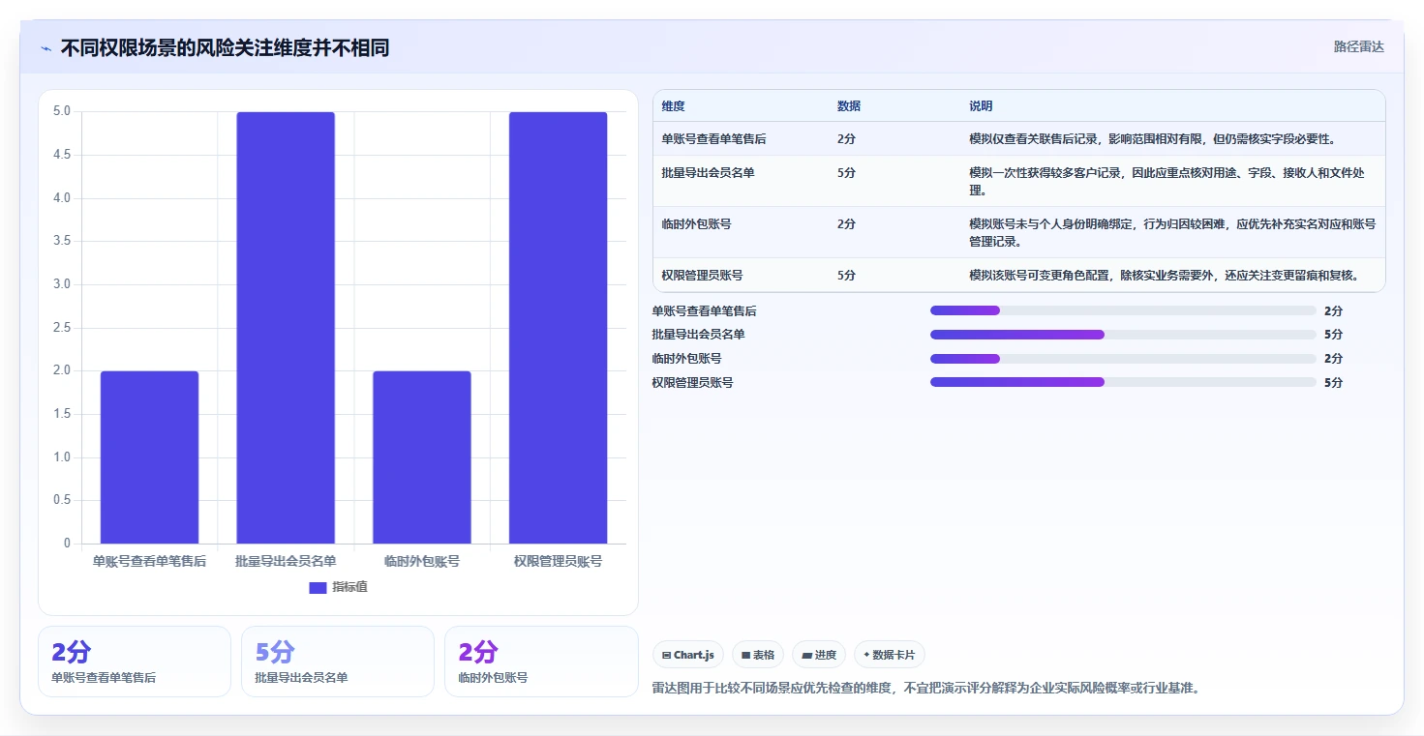The width and height of the screenshot is (1424, 736).
Task: Click the lightning icon beside the page title
Action: [45, 48]
